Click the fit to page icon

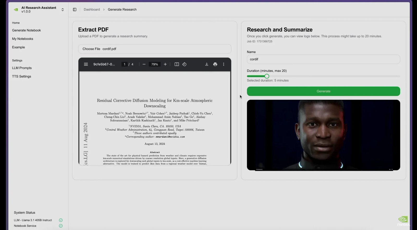pos(177,64)
